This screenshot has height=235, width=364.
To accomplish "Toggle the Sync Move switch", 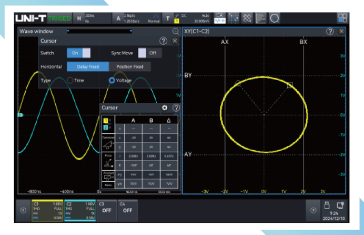I will [x=150, y=53].
